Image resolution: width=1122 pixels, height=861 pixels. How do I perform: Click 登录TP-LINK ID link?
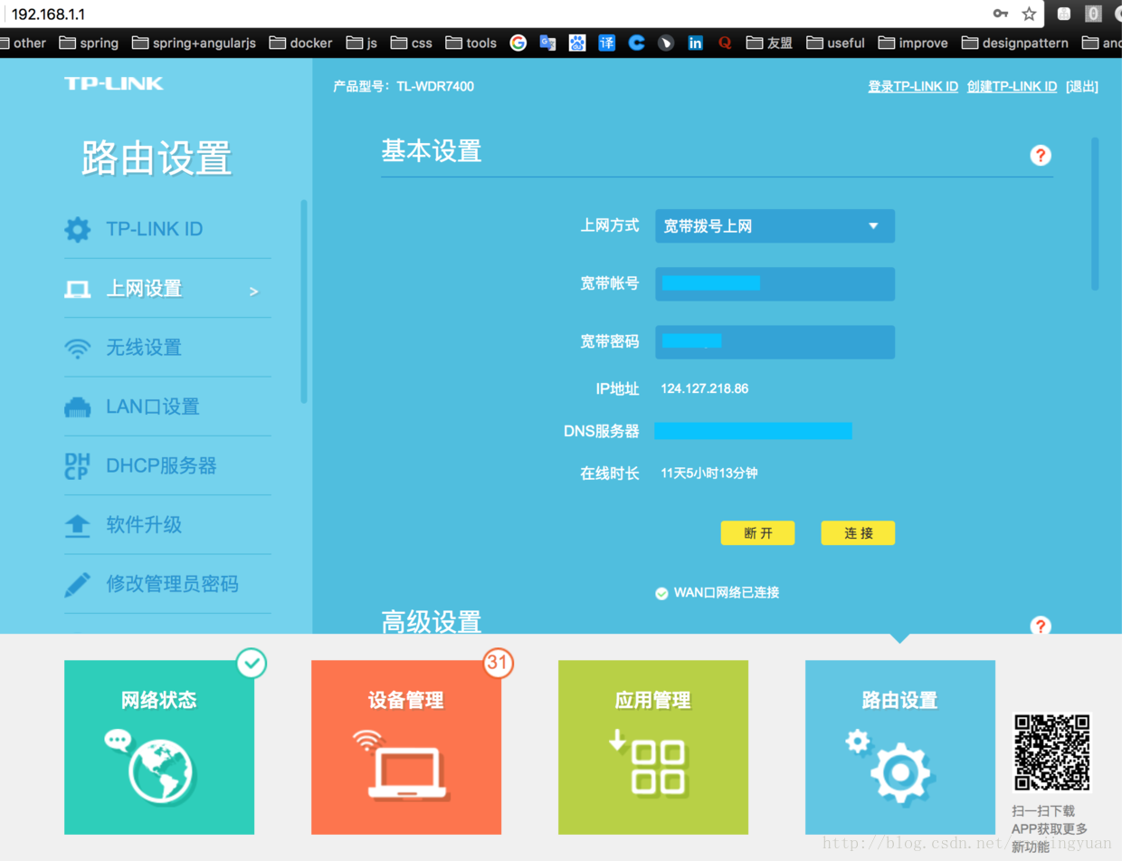click(913, 87)
